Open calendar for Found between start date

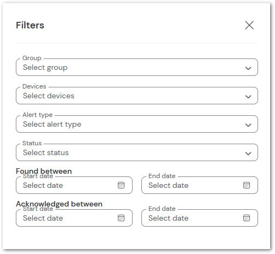coord(121,185)
